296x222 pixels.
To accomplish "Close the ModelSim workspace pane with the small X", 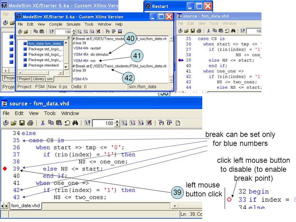I will tap(68, 38).
